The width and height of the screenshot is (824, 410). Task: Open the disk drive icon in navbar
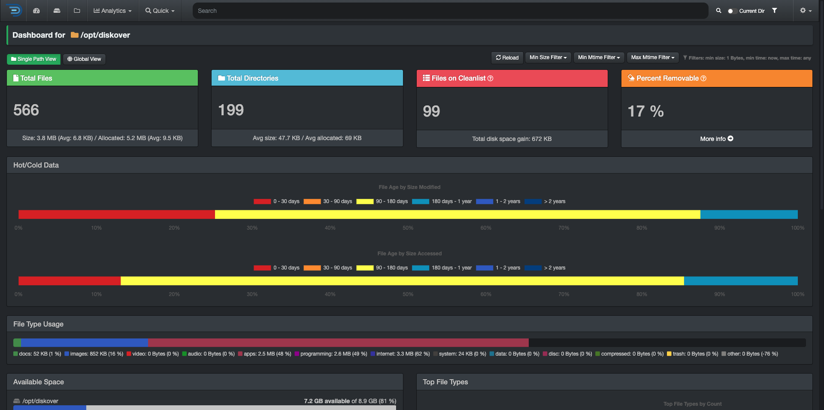coord(57,11)
